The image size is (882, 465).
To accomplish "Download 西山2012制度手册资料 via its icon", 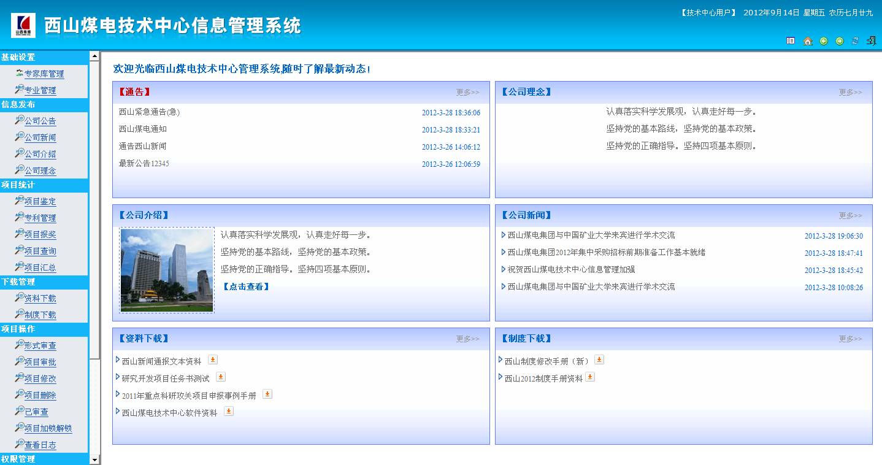I will click(590, 377).
